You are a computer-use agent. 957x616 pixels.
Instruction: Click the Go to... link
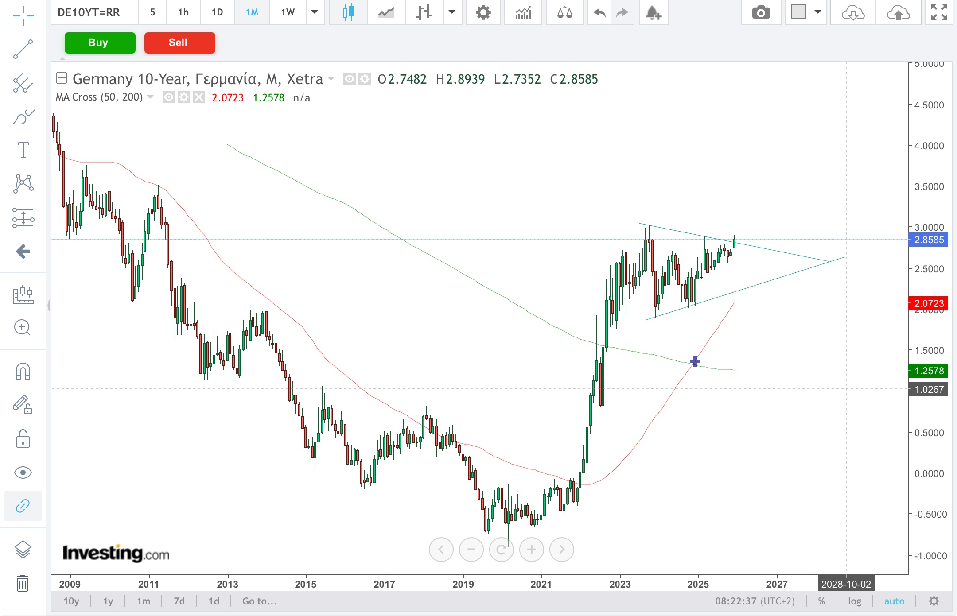260,601
